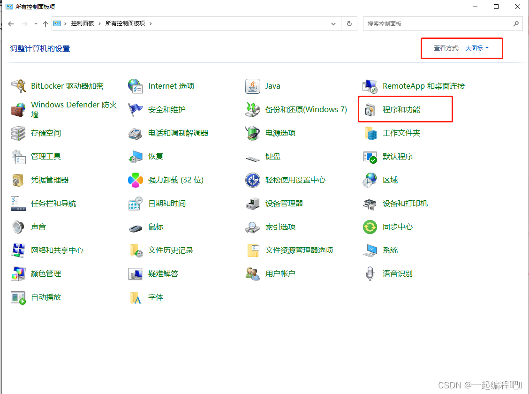The width and height of the screenshot is (529, 394).
Task: Go forward with the forward arrow
Action: pyautogui.click(x=25, y=23)
